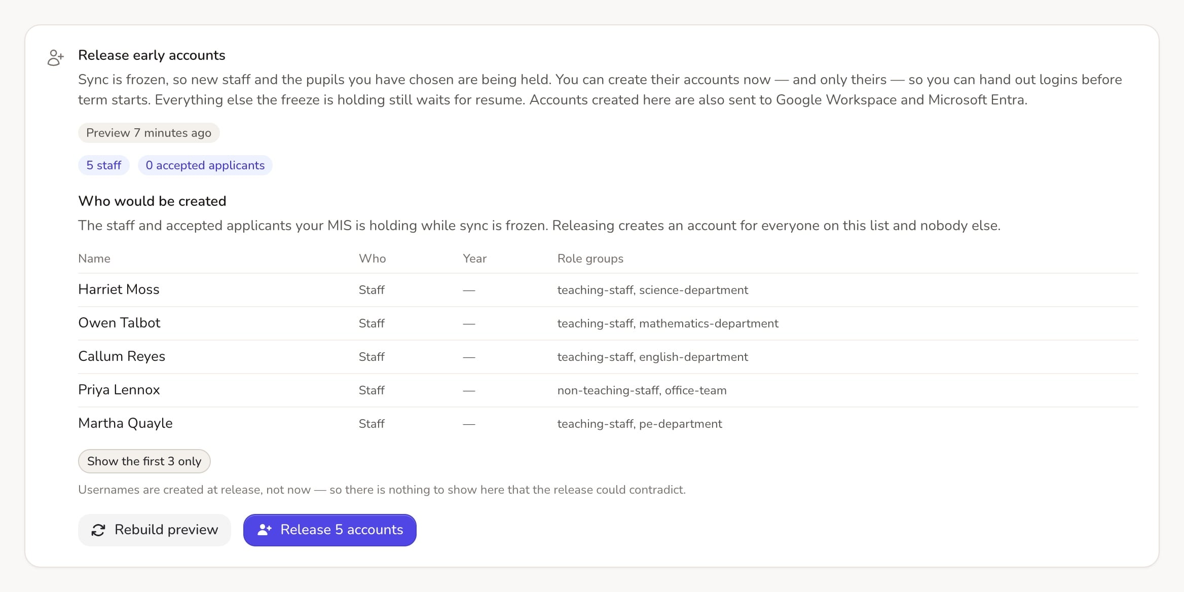Click the Year column header
The height and width of the screenshot is (592, 1184).
(x=474, y=258)
